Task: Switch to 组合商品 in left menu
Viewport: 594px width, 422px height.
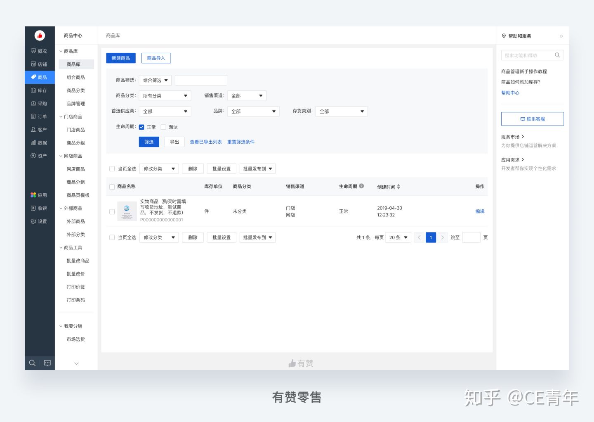Action: 76,77
